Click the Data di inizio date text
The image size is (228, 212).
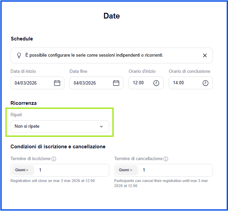tap(26, 83)
